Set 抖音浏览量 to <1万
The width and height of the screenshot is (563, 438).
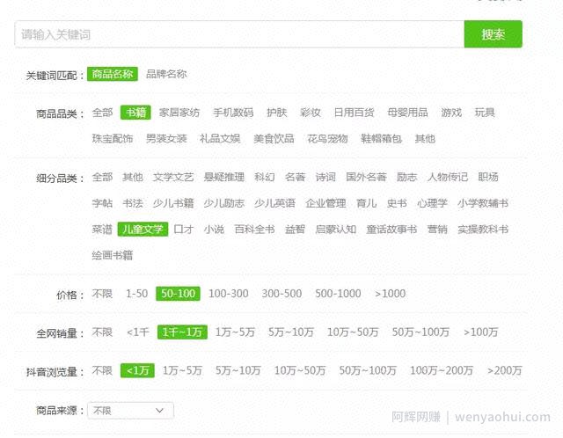tap(137, 370)
